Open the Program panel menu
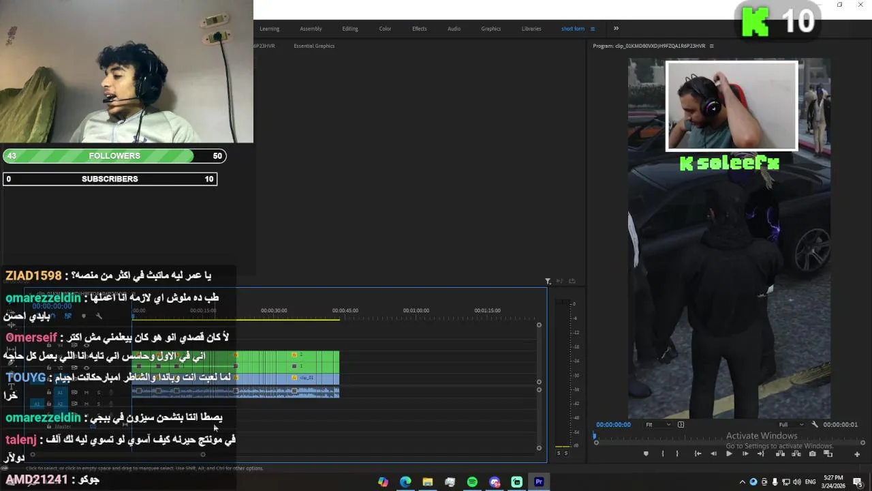 (711, 46)
